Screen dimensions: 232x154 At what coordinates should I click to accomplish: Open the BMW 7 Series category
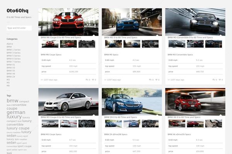click(14, 62)
